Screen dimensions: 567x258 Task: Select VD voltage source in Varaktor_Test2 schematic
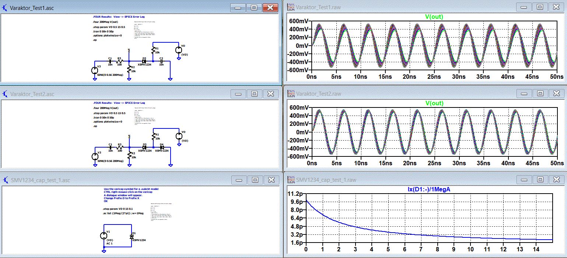179,136
